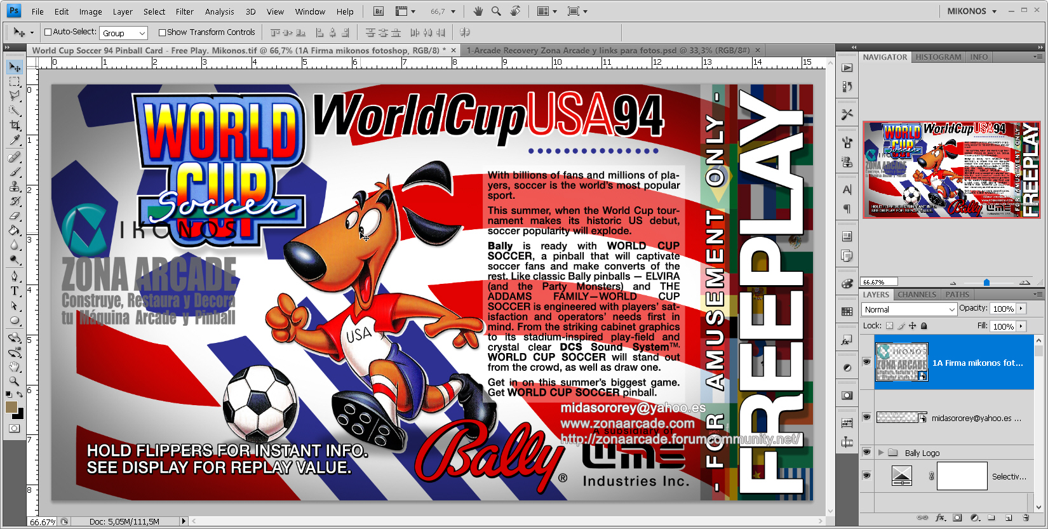The image size is (1048, 529).
Task: Hide the Bally Logo group
Action: [x=866, y=452]
